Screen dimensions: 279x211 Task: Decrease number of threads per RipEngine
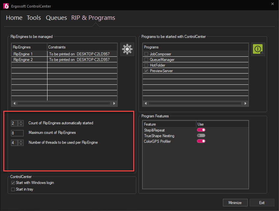[21, 144]
